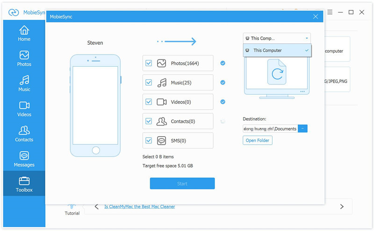374x231 pixels.
Task: Select This Computer from dropdown list
Action: point(277,50)
